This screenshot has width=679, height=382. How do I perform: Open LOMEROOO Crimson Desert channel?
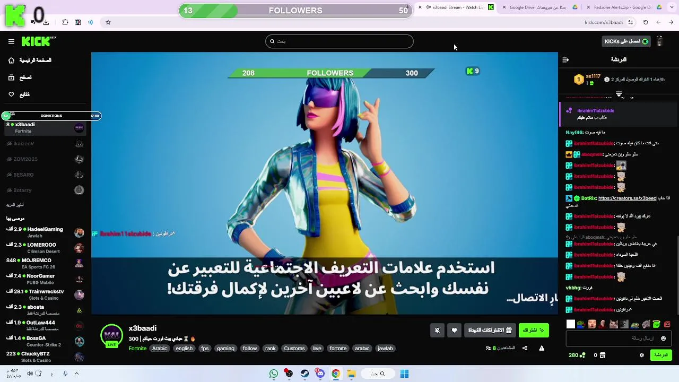(x=45, y=248)
